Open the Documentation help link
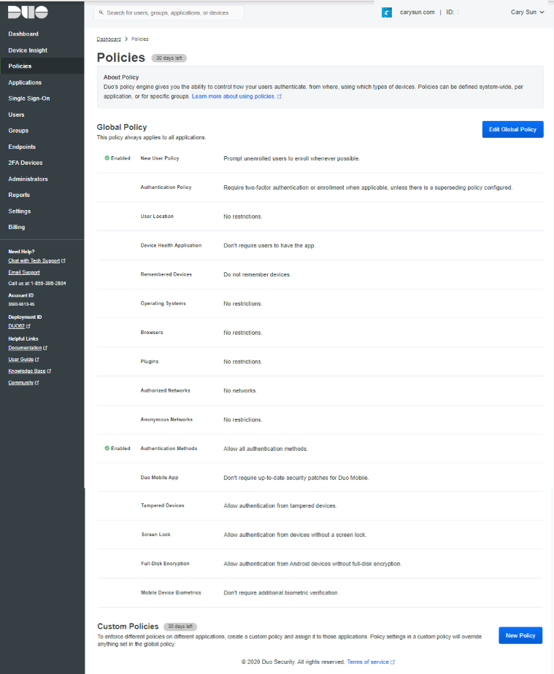The width and height of the screenshot is (554, 674). (x=25, y=348)
